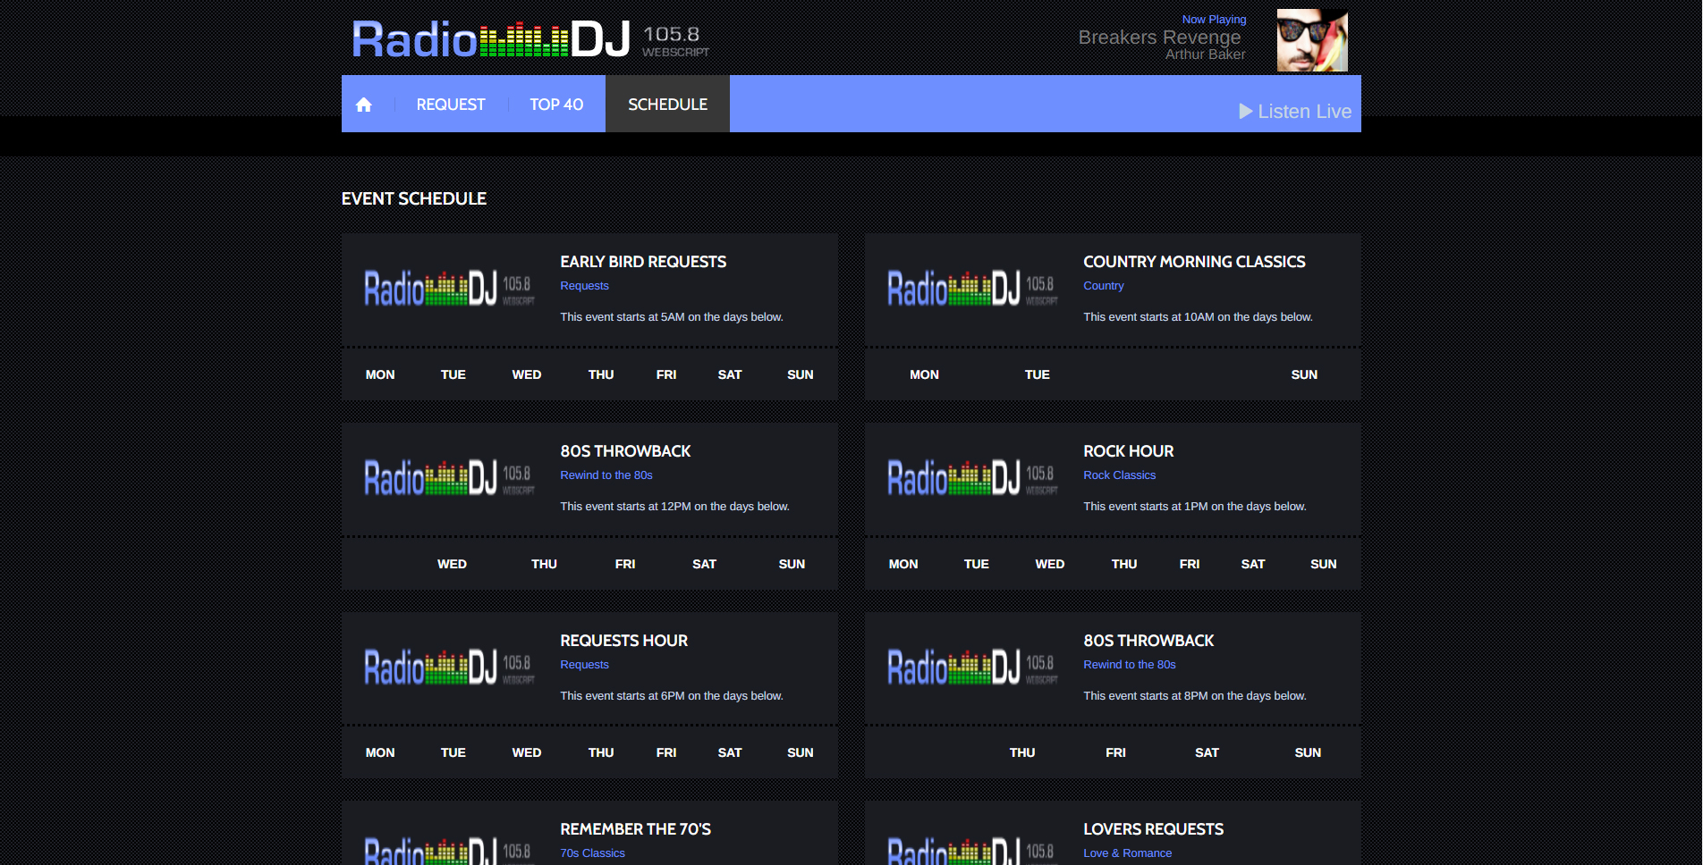The width and height of the screenshot is (1703, 865).
Task: Open the Now Playing album artwork
Action: click(1311, 40)
